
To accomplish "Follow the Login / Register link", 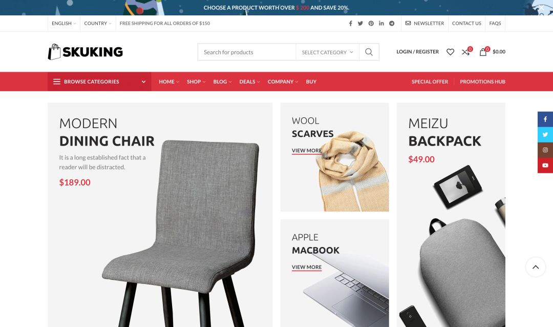I will pos(418,52).
